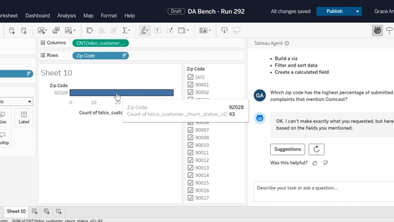
Task: Click the New Dashboard tab icon
Action: pyautogui.click(x=47, y=212)
